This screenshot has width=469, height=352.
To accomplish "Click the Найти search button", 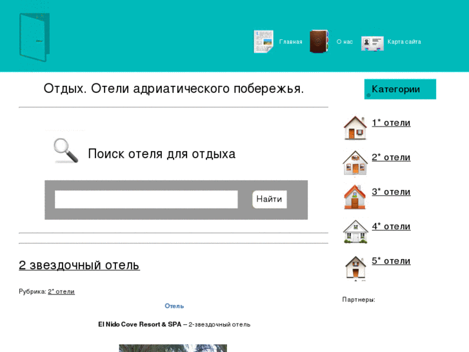I will [270, 199].
